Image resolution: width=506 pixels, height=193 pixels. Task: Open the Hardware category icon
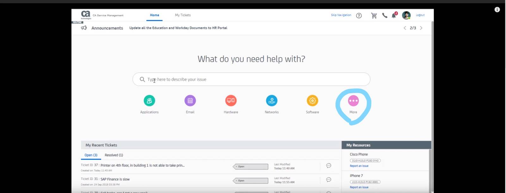click(231, 101)
